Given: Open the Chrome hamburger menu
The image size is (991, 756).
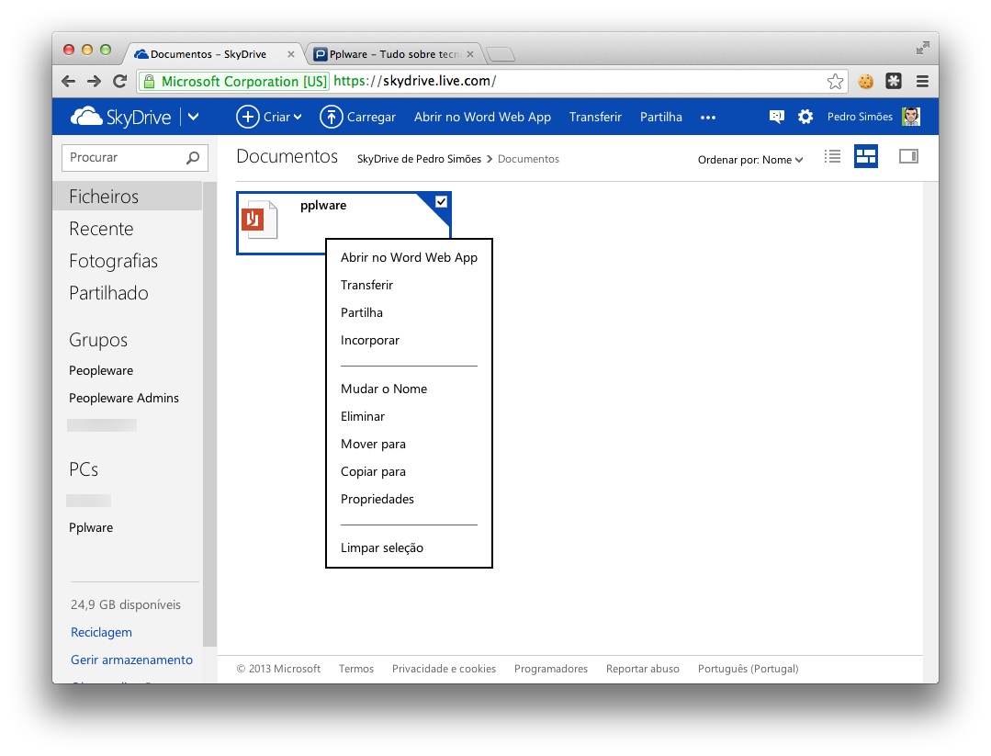Looking at the screenshot, I should 922,81.
